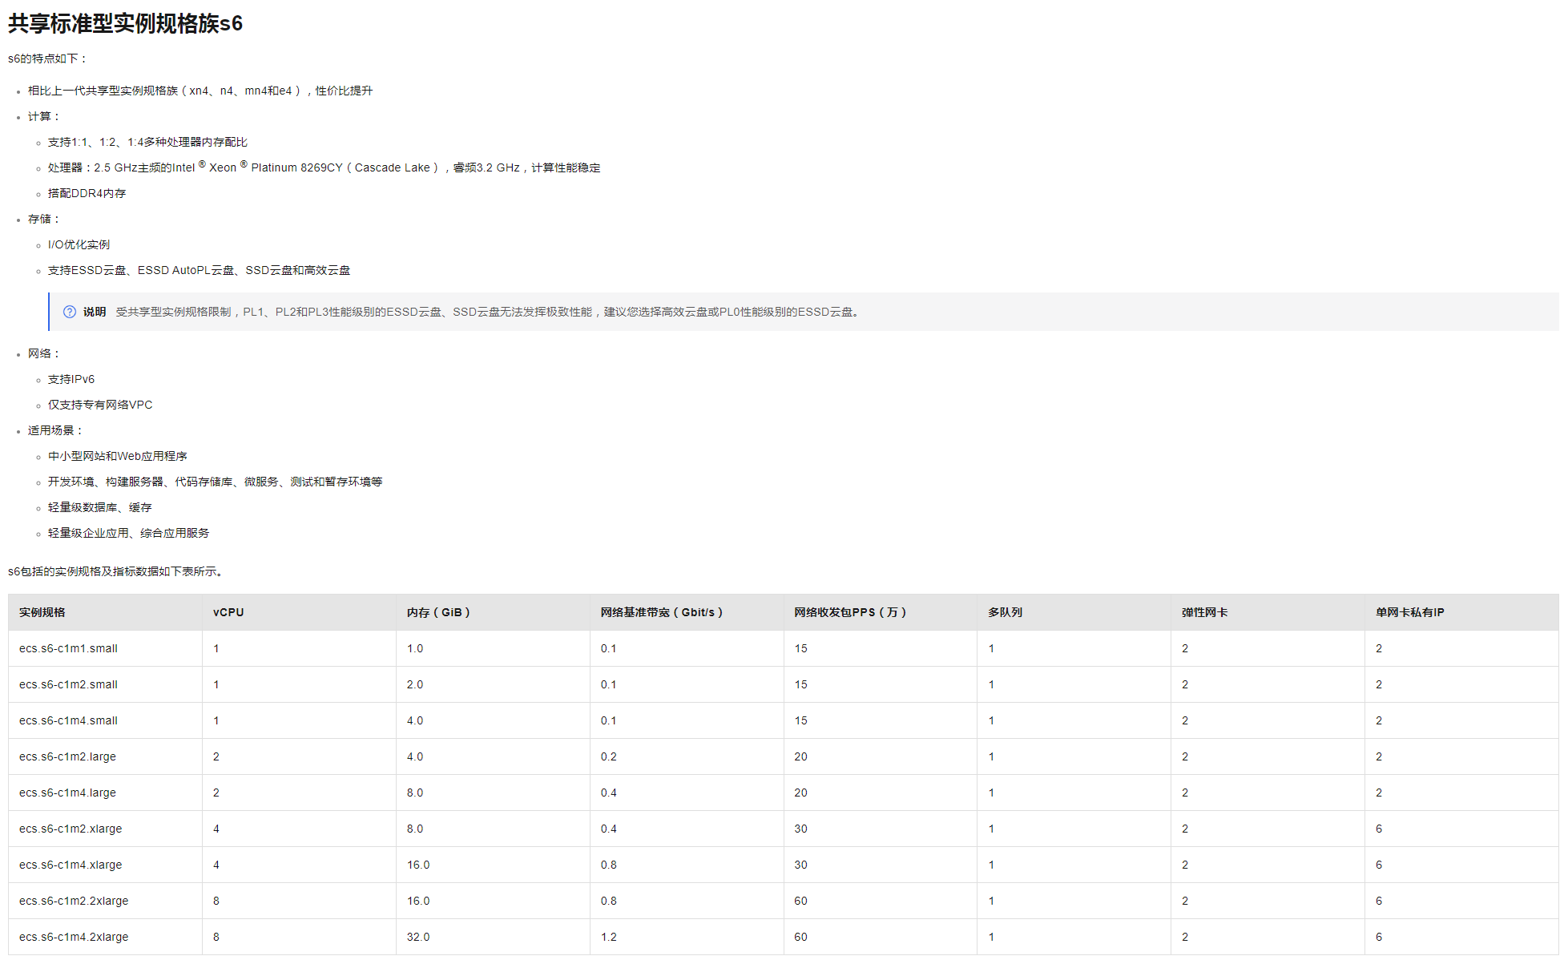Click the 单网卡私有IP column header
This screenshot has height=964, width=1568.
click(x=1409, y=612)
